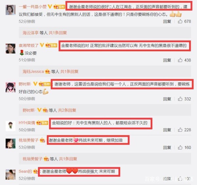Tap thumbs-up on HYH昊情's comment
Viewport: 197px width, 185px height.
[180, 130]
